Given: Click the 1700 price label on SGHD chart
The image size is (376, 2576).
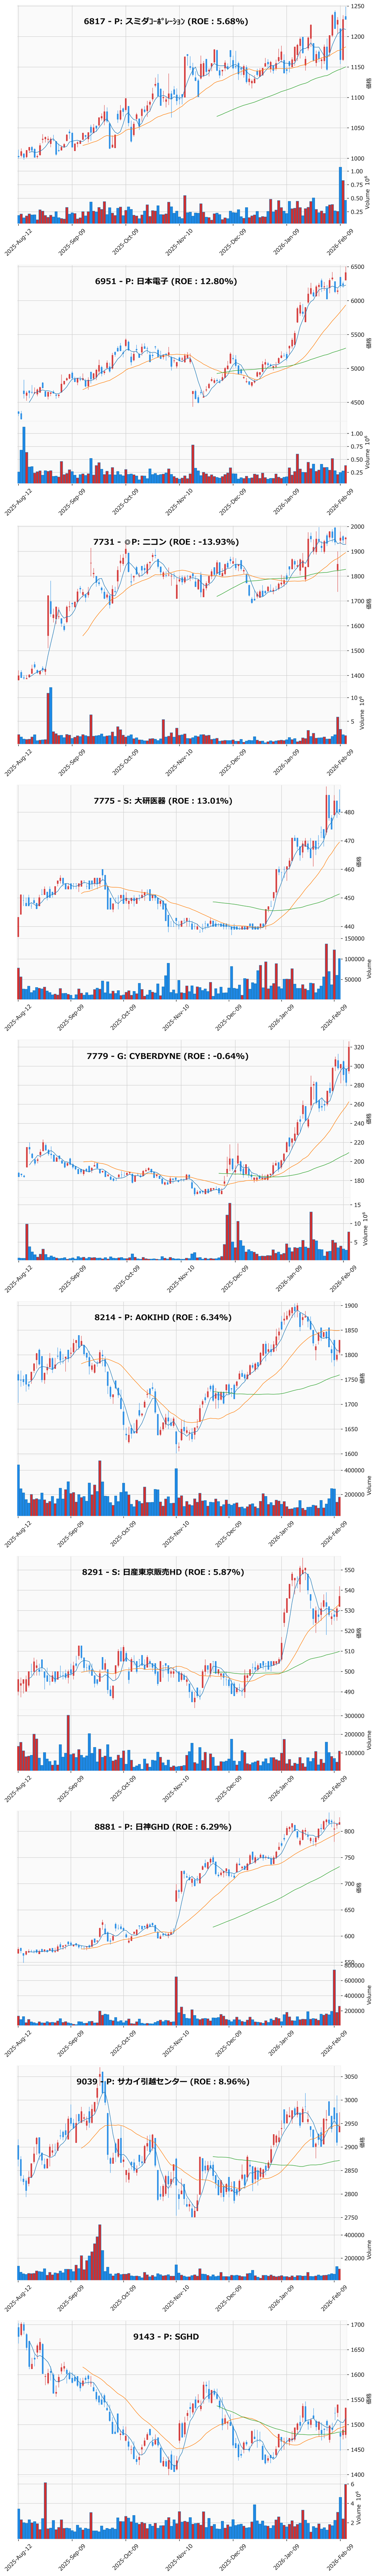Looking at the screenshot, I should (357, 2325).
